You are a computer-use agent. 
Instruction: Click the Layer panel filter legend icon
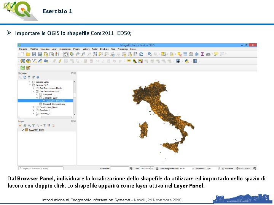pyautogui.click(x=33, y=125)
